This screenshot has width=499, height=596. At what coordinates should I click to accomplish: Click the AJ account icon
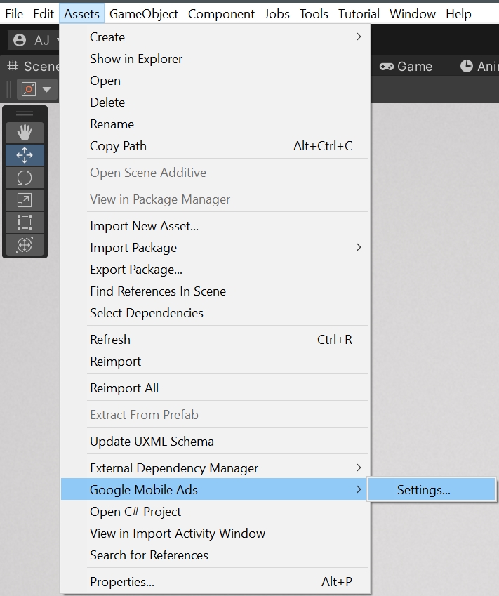[x=20, y=40]
